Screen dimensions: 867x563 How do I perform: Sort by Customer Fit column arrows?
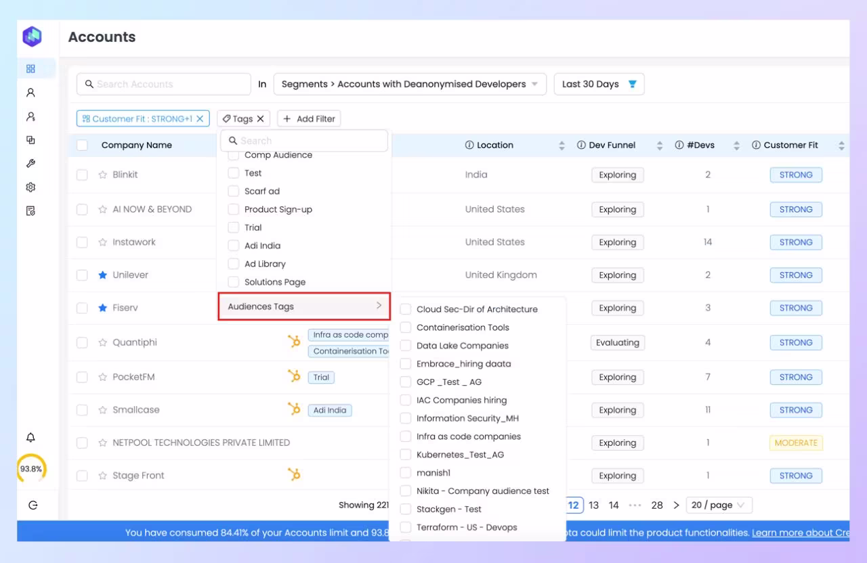pos(841,145)
